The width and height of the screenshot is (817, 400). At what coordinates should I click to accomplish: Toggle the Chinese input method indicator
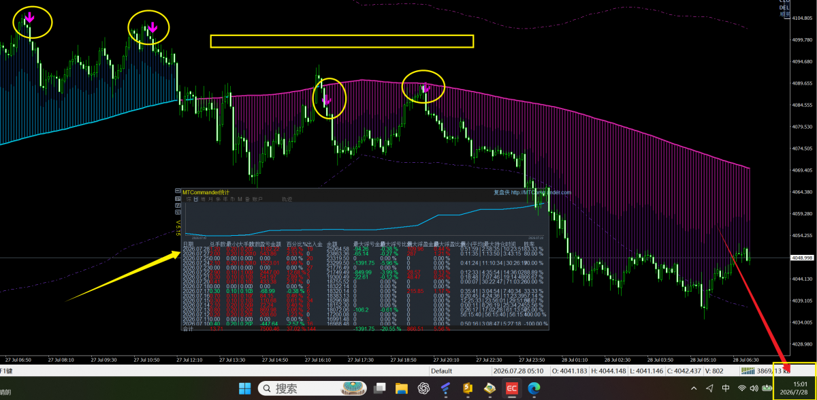point(726,388)
